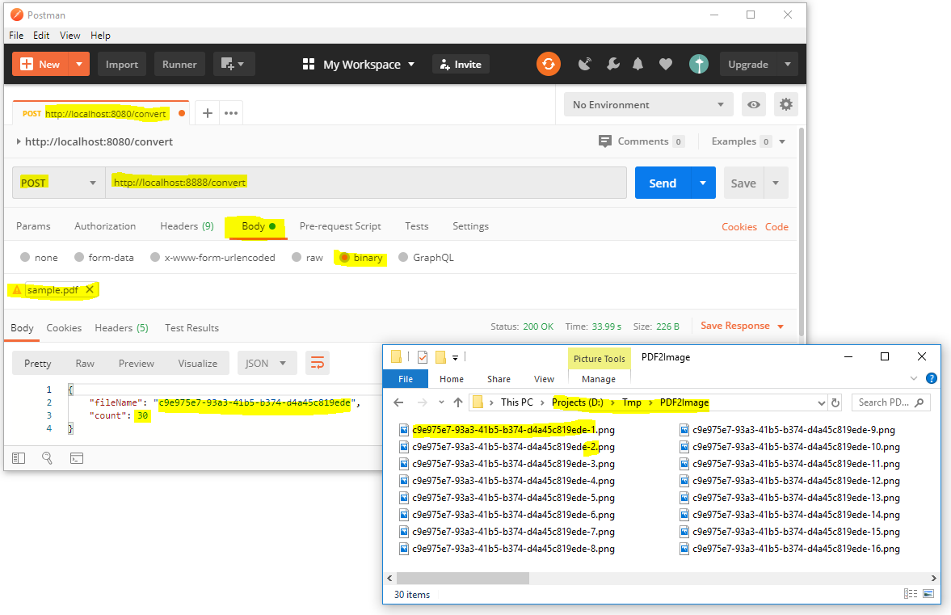Open the wrench settings icon
Viewport: 951px width, 615px height.
coord(613,64)
